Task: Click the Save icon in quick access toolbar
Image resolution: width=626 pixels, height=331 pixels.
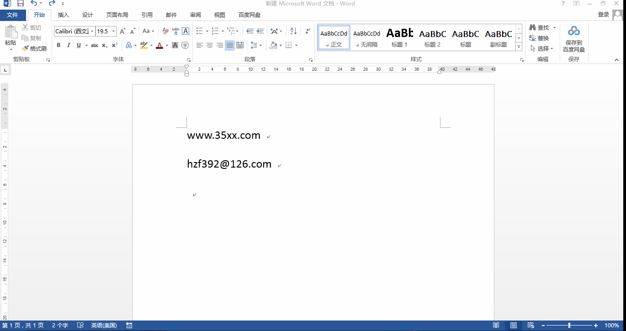Action: [21, 4]
